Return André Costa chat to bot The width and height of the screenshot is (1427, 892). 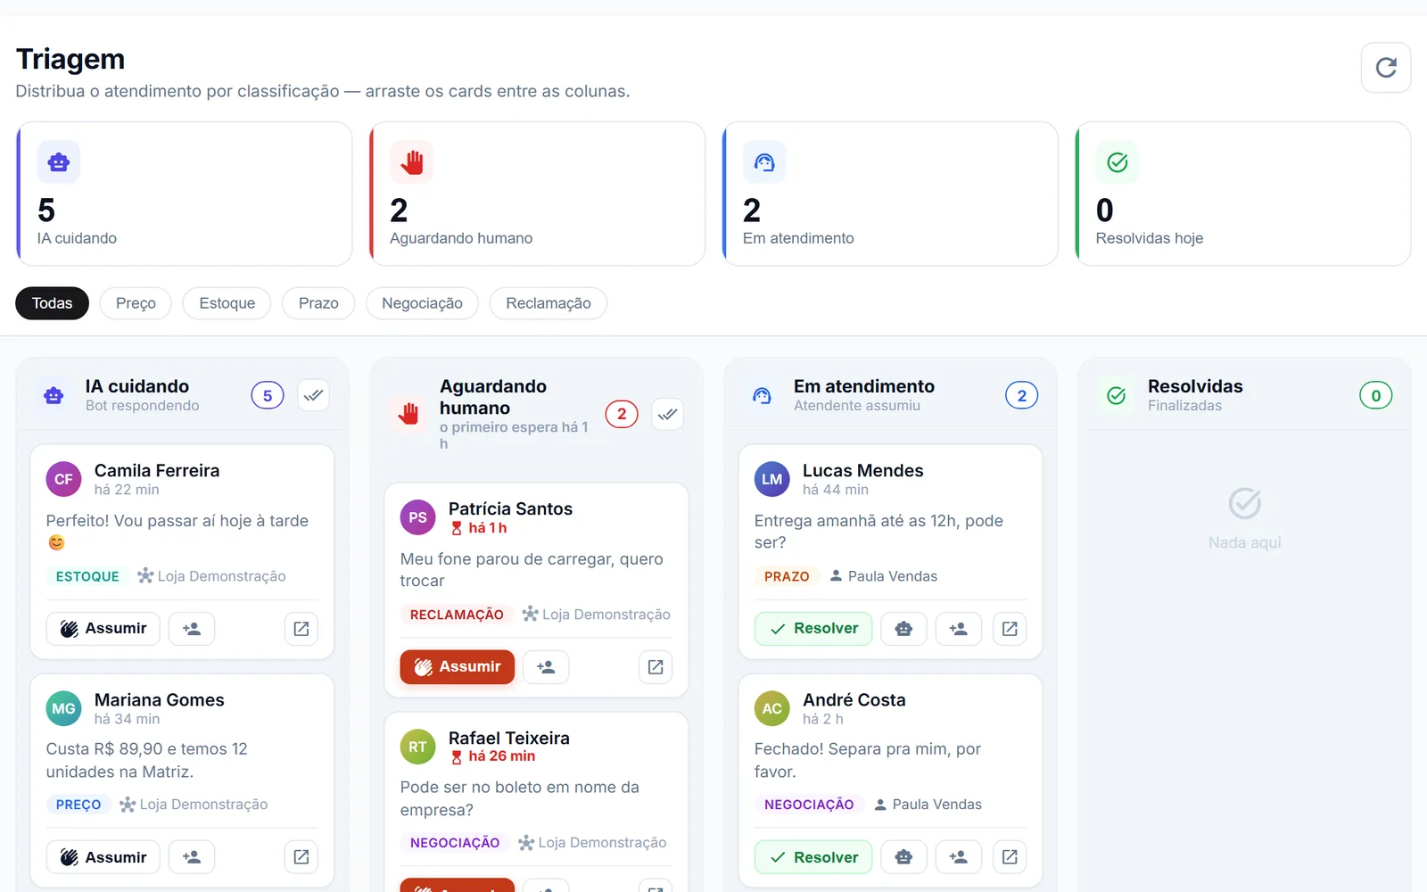pos(903,857)
